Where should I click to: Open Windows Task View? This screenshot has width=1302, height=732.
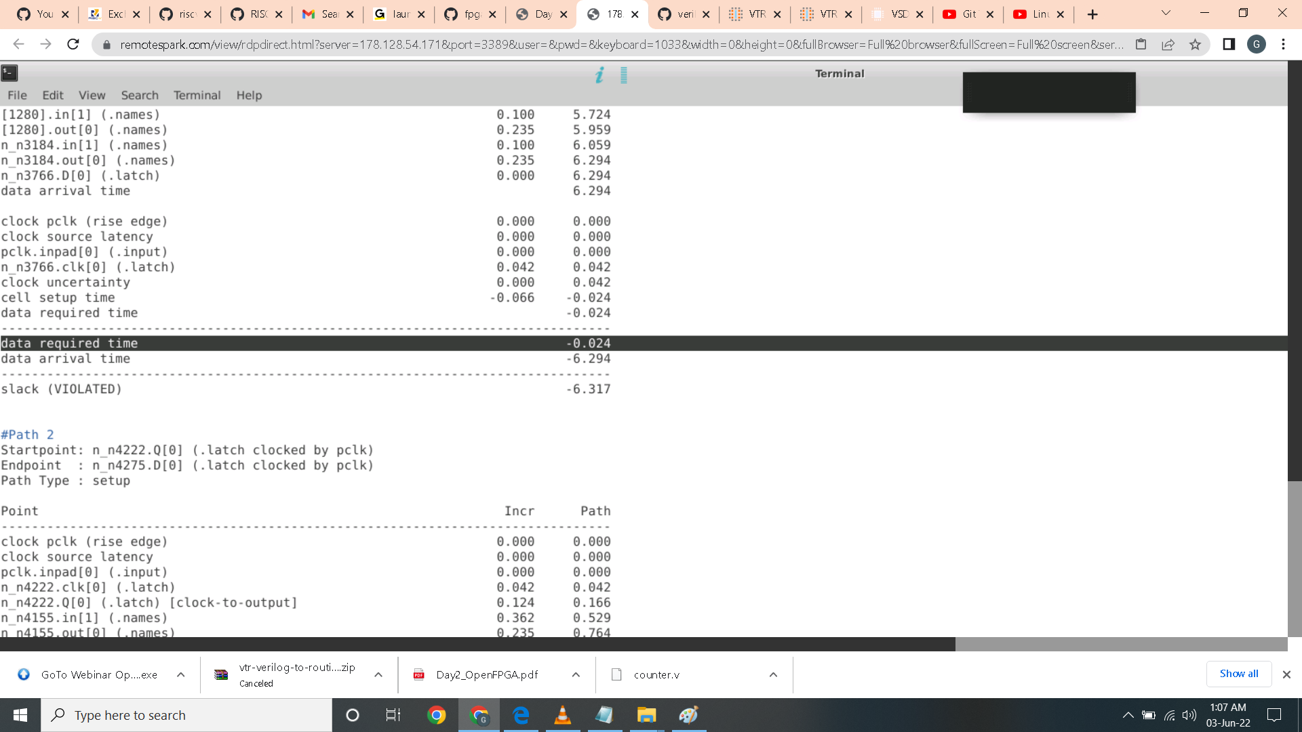[393, 715]
